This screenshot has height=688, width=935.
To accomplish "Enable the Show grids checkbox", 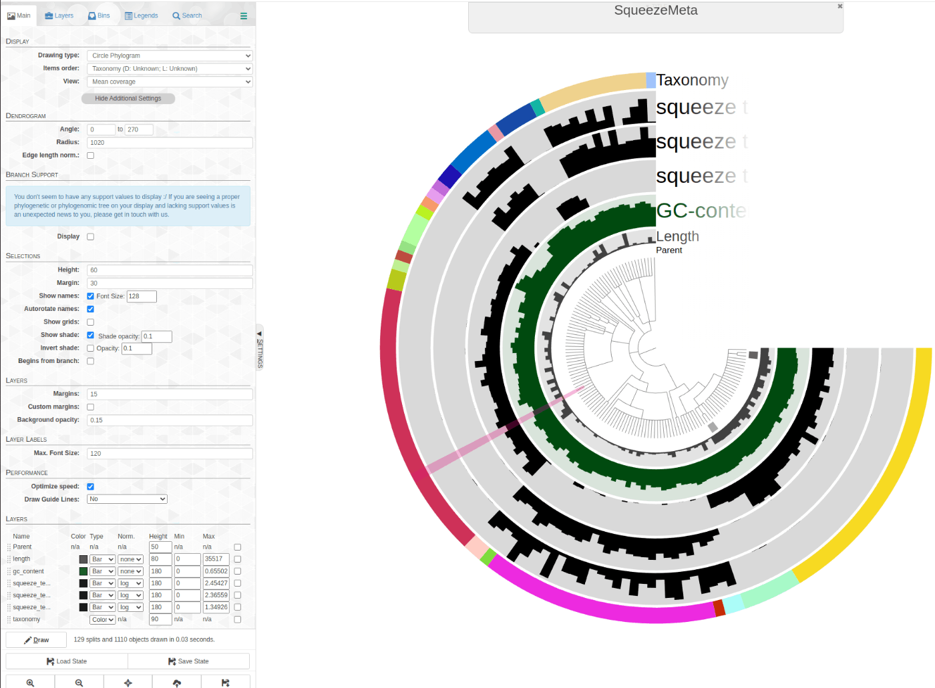I will (x=91, y=322).
